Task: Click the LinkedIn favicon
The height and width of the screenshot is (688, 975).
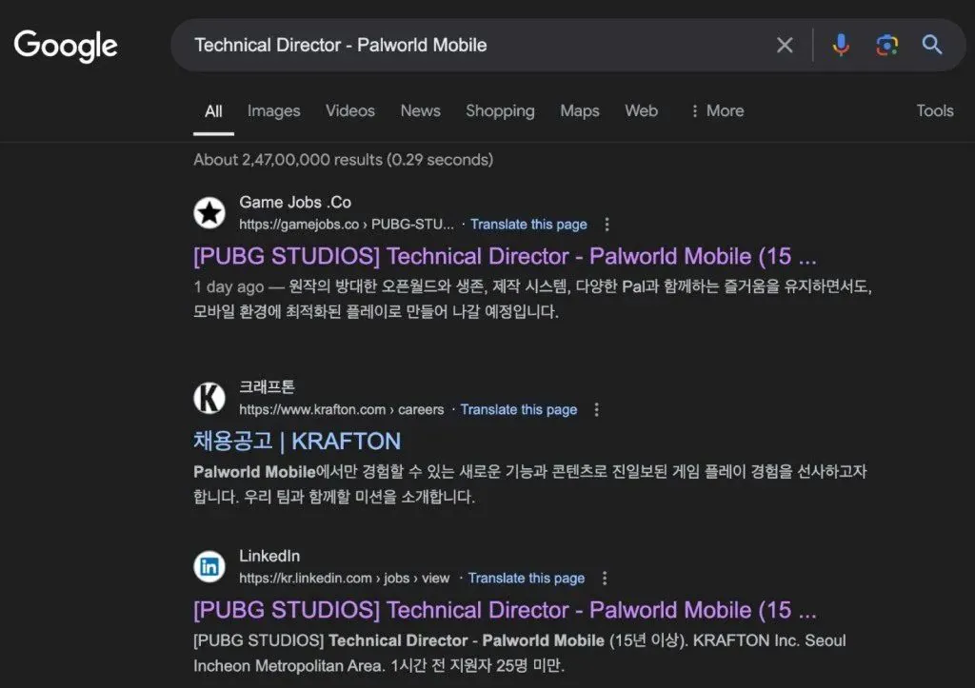Action: coord(209,567)
